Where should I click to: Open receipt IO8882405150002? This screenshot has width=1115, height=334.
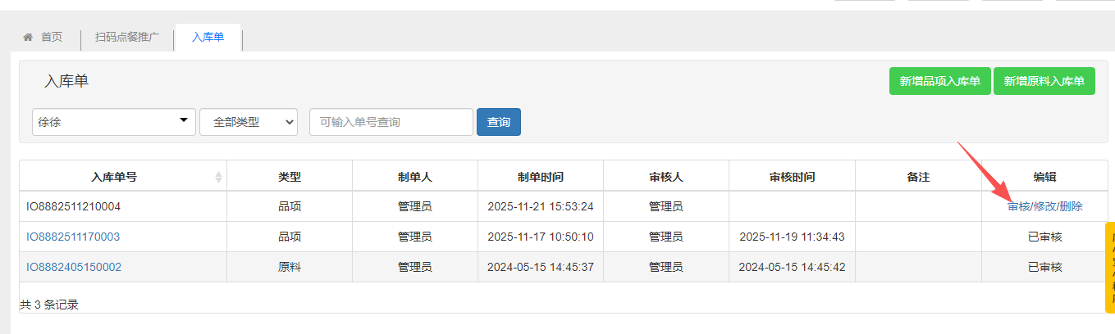pos(73,267)
